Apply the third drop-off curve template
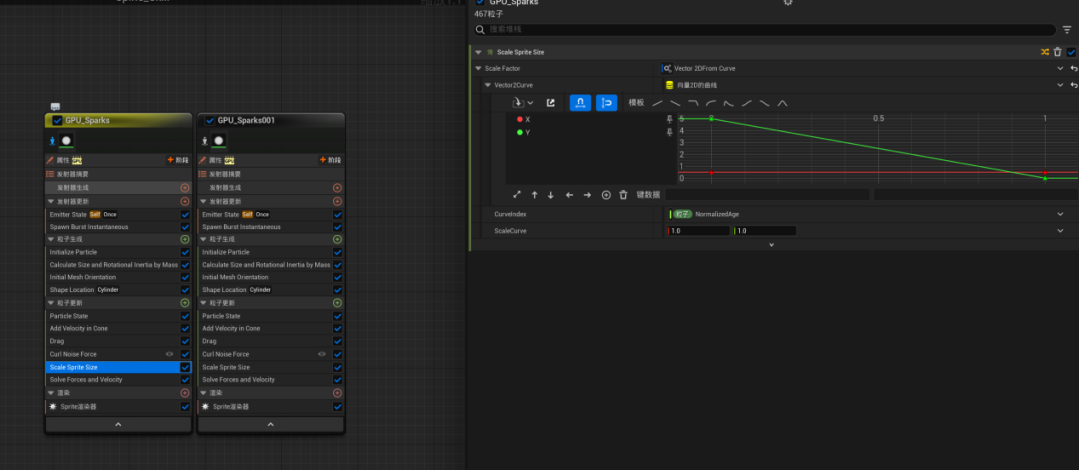 click(x=693, y=103)
